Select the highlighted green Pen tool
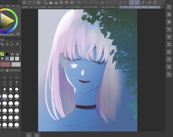The image size is (173, 137). tap(2, 54)
